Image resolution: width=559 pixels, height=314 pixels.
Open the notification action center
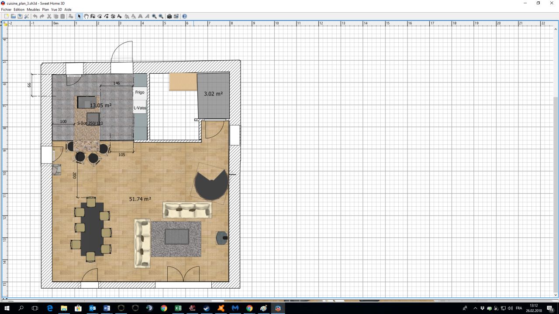(550, 308)
